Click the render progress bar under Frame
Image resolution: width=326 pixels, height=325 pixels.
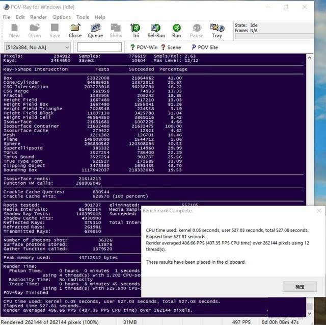(x=274, y=36)
